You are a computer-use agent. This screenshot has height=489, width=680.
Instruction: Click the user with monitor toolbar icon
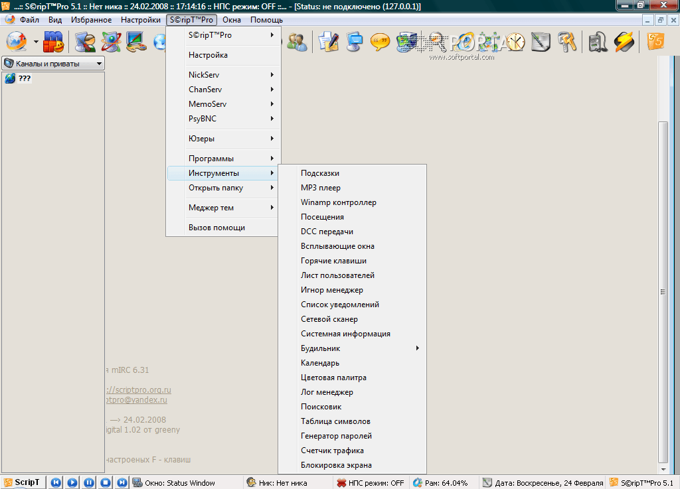pyautogui.click(x=85, y=42)
